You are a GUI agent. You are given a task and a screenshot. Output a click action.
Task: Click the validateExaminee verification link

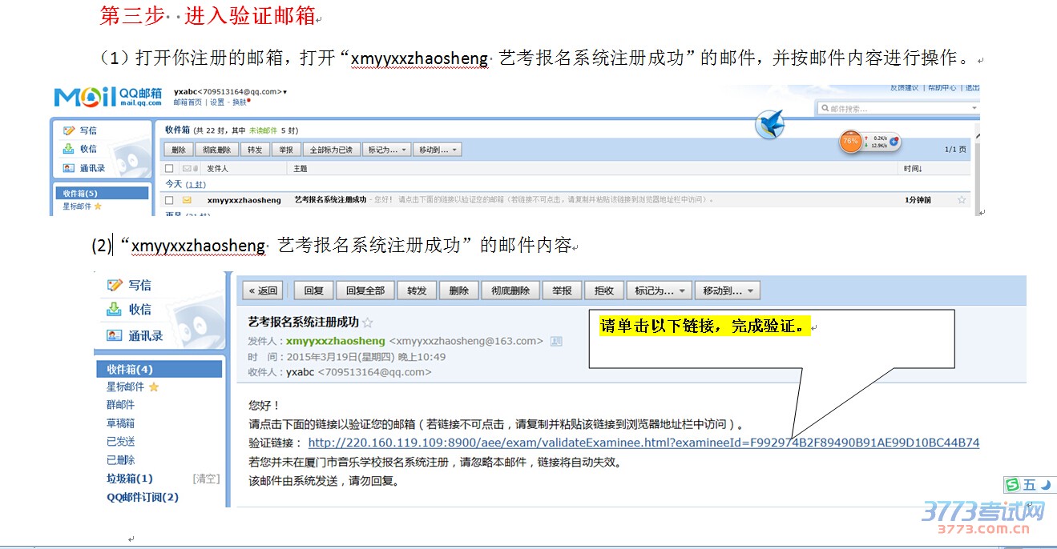[643, 443]
